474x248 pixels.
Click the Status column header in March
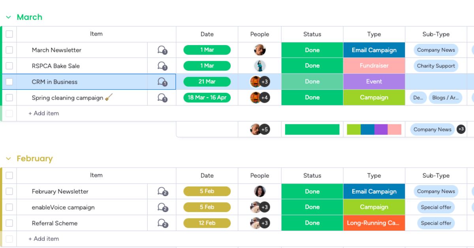click(x=312, y=34)
